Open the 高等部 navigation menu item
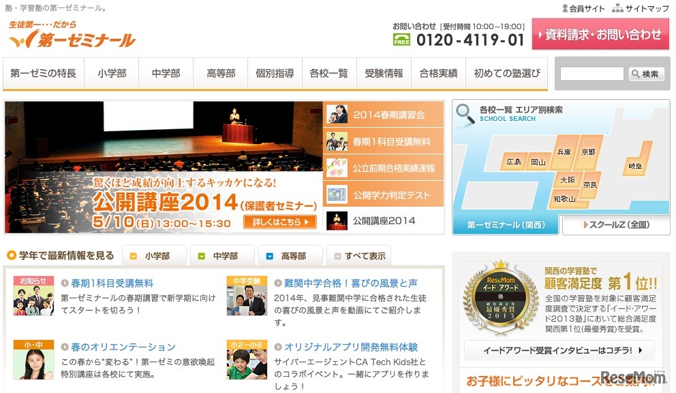The width and height of the screenshot is (676, 393). pos(221,73)
